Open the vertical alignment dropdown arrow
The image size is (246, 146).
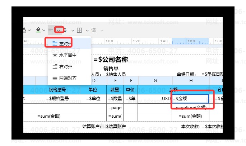[x=72, y=30]
